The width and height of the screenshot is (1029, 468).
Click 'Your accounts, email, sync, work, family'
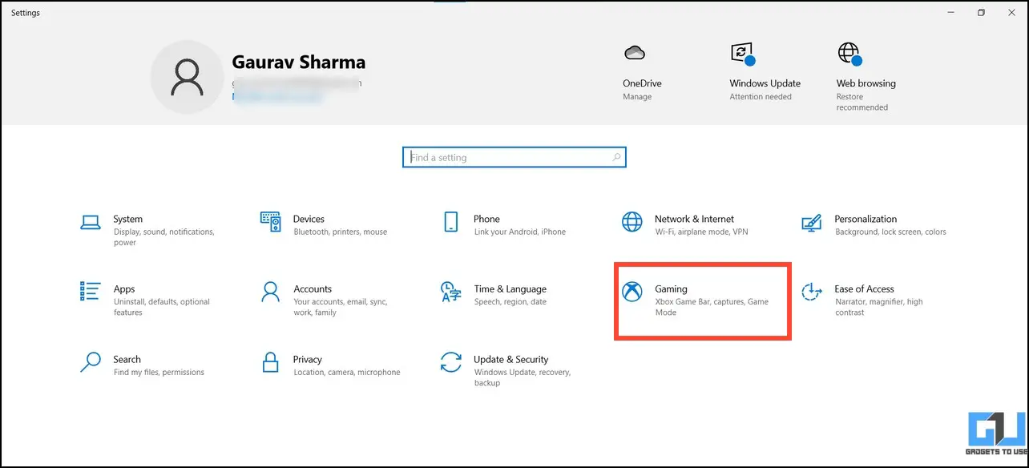pos(340,307)
